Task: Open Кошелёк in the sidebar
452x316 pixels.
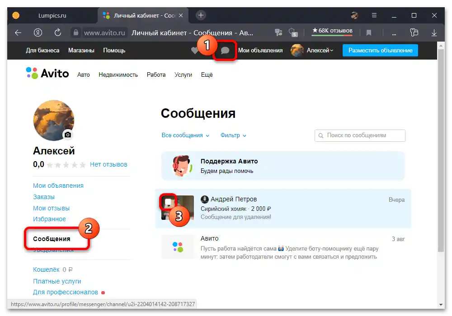Action: (46, 270)
